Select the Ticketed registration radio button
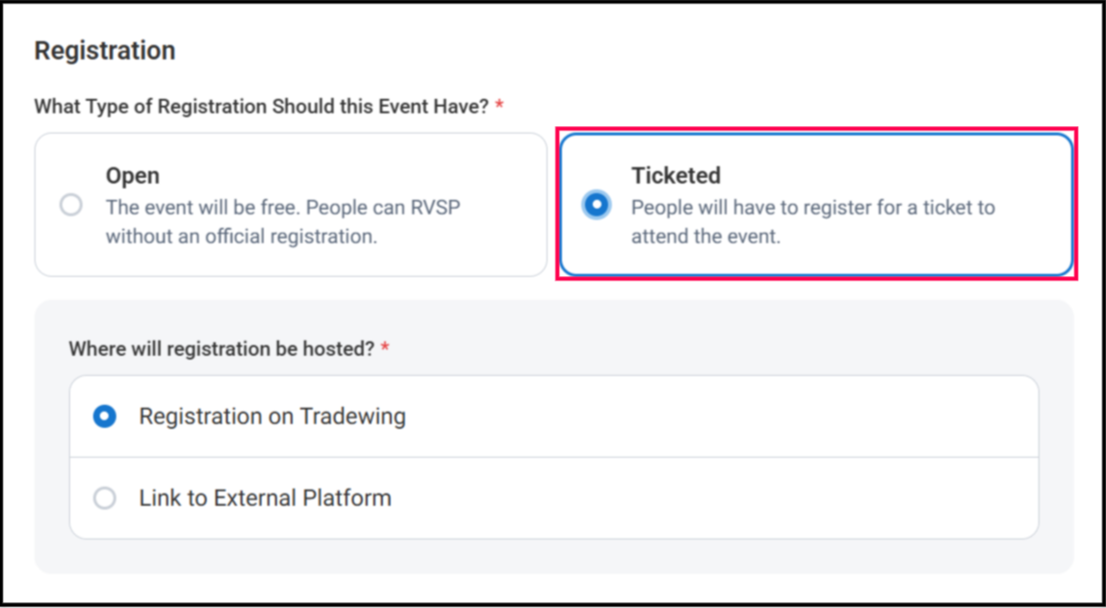The image size is (1106, 608). [597, 205]
